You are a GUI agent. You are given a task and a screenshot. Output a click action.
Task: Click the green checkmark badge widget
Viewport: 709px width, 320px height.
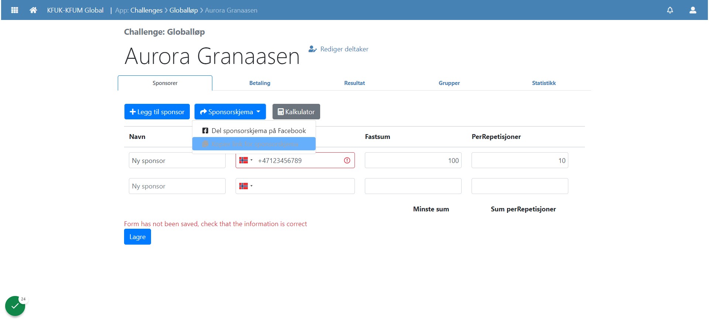pos(15,306)
